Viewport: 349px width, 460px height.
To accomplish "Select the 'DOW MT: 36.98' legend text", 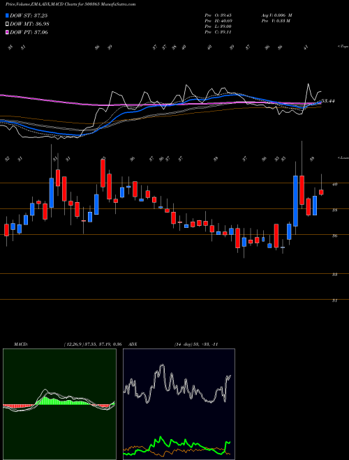I will point(29,24).
